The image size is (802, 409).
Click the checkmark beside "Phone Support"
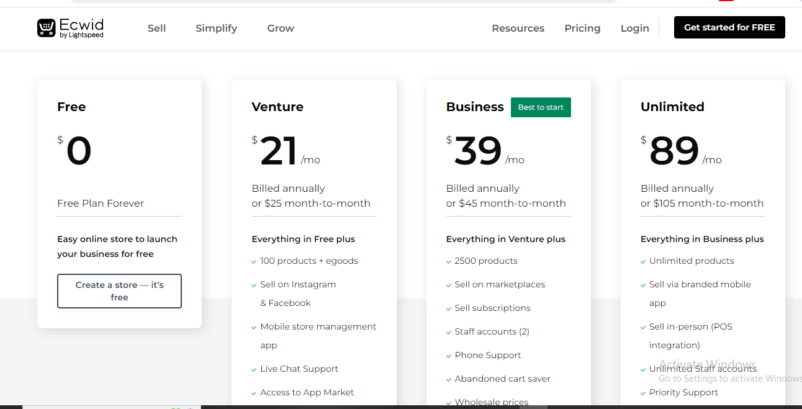tap(449, 356)
